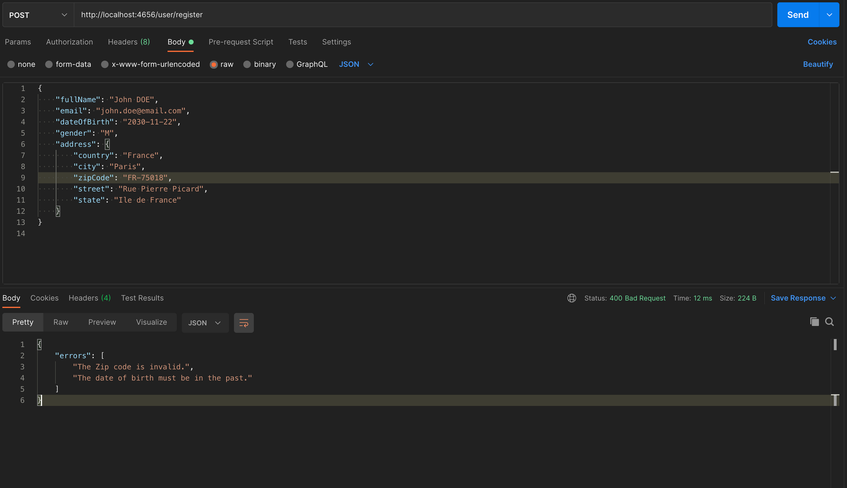847x488 pixels.
Task: Click the Beautify link
Action: click(818, 64)
